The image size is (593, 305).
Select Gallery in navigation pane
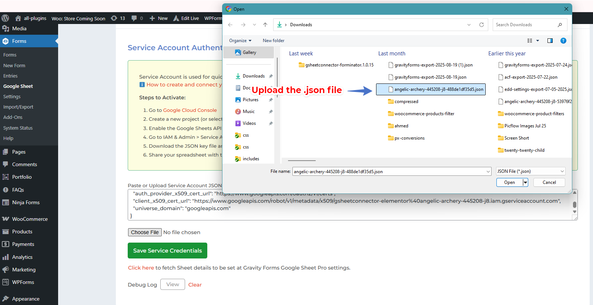tap(249, 52)
